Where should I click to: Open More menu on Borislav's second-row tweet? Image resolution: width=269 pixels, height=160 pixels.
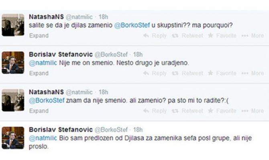point(253,73)
